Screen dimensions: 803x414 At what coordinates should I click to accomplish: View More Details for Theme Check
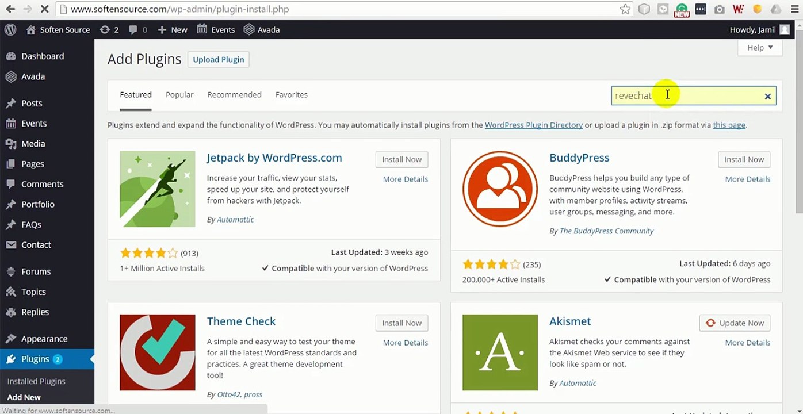tap(406, 343)
